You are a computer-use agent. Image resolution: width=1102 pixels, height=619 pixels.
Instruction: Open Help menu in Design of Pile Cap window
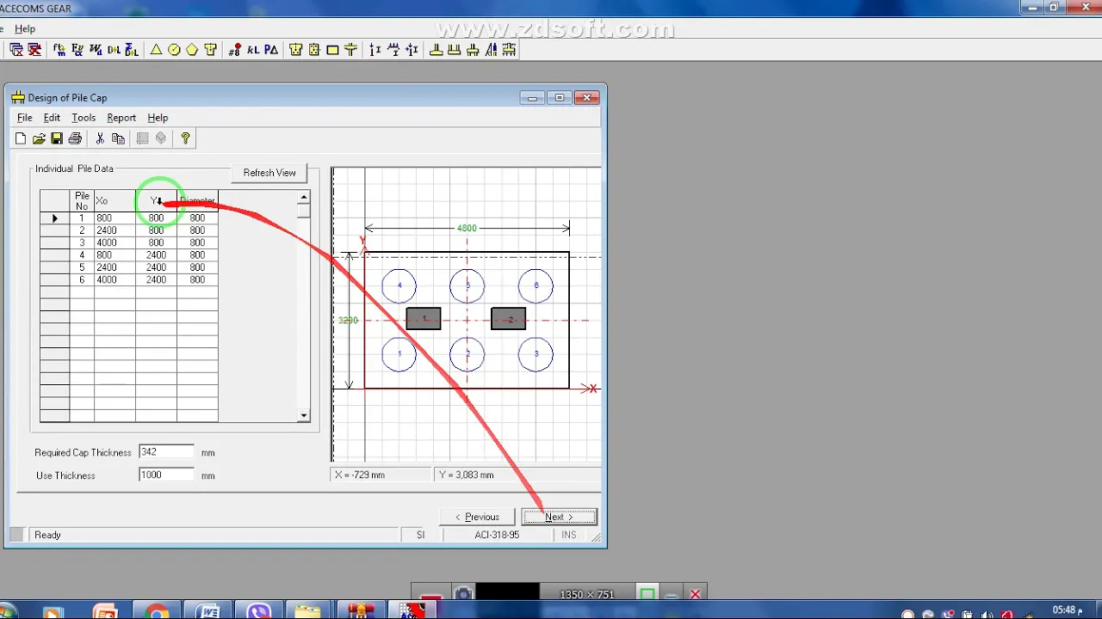click(158, 118)
